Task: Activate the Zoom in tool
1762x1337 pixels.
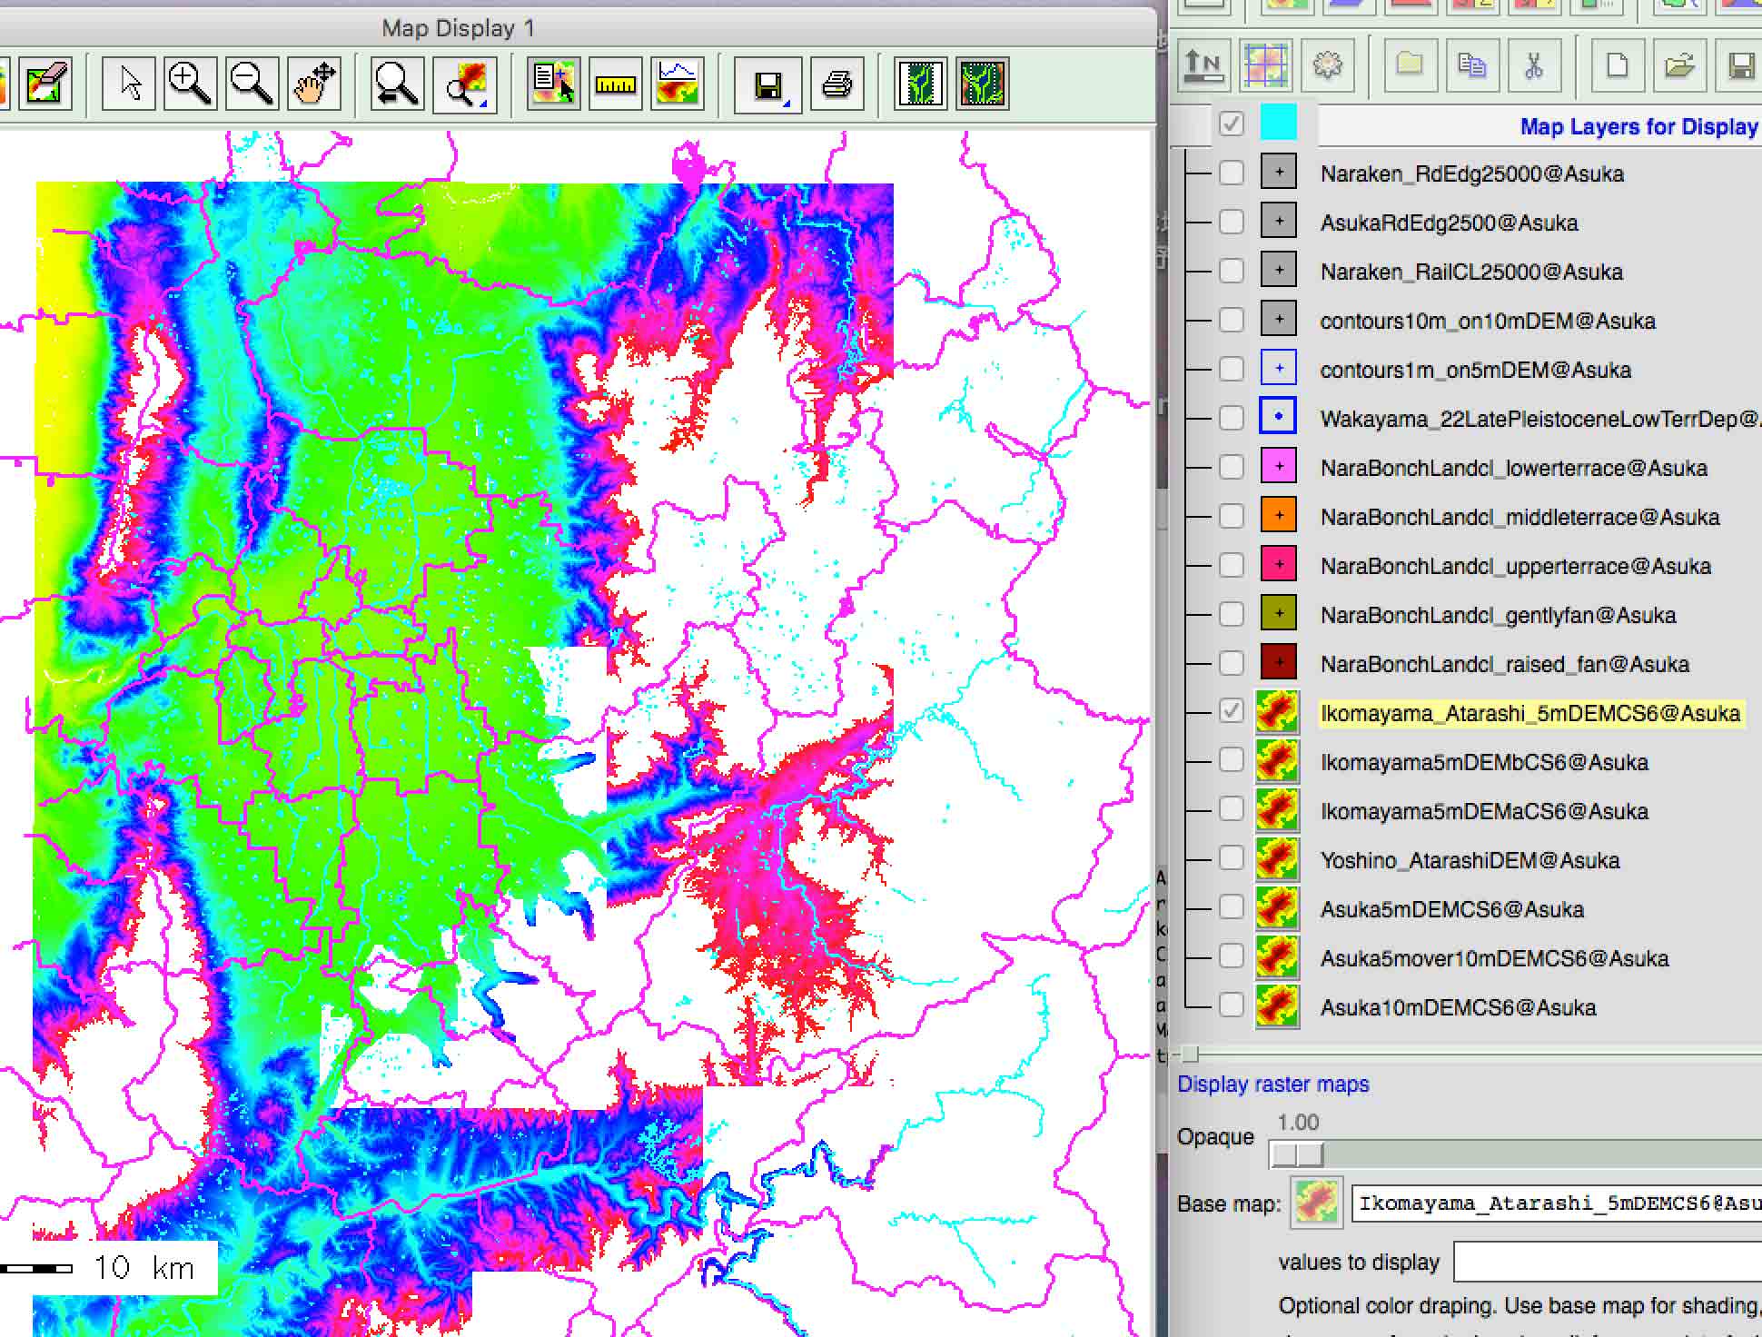Action: click(190, 84)
